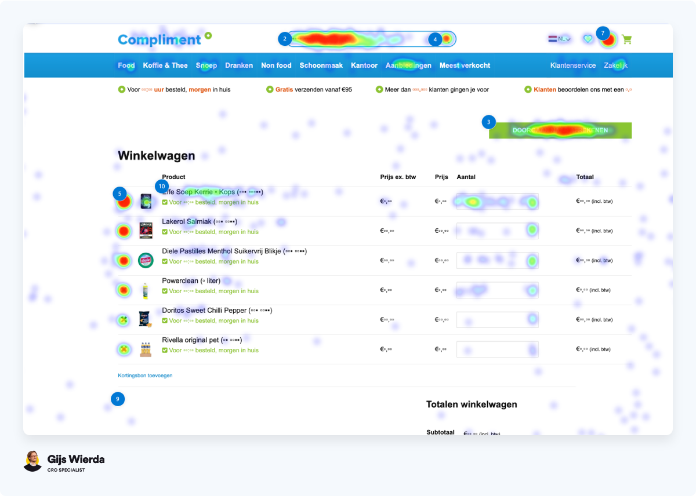The height and width of the screenshot is (496, 696).
Task: Open the Koffie & Thee menu
Action: [165, 65]
